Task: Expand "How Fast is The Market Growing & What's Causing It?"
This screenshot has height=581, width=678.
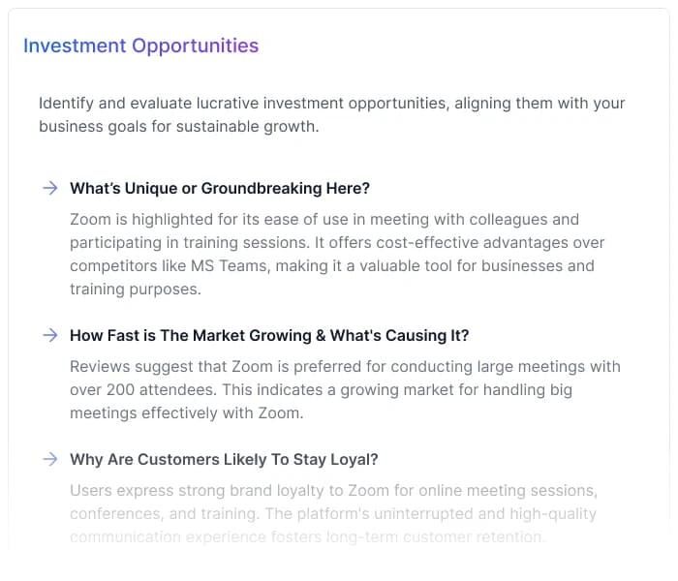Action: tap(269, 335)
